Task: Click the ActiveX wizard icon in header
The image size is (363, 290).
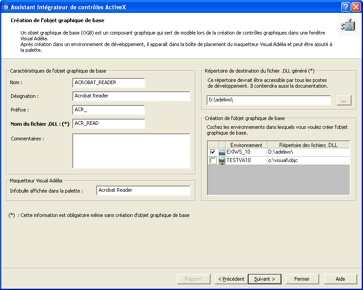Action: [349, 26]
